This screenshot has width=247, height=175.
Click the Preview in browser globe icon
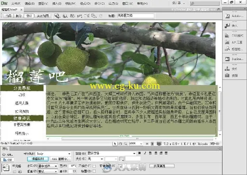[65, 16]
